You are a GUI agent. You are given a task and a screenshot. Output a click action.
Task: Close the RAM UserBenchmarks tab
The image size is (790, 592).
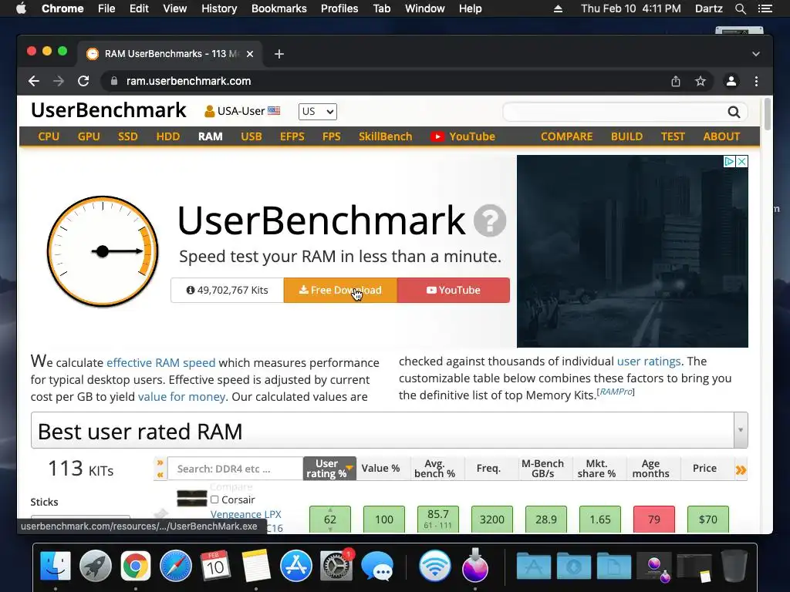(x=250, y=54)
